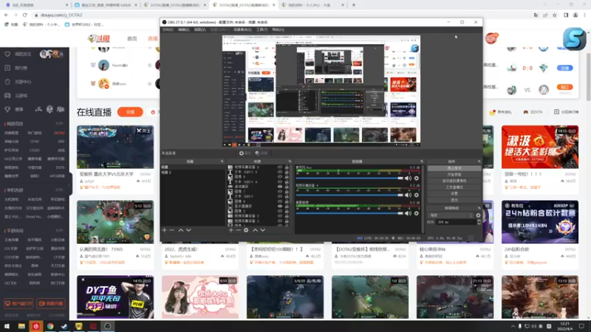591x332 pixels.
Task: Click 工作室模式 studio mode button
Action: pyautogui.click(x=454, y=187)
